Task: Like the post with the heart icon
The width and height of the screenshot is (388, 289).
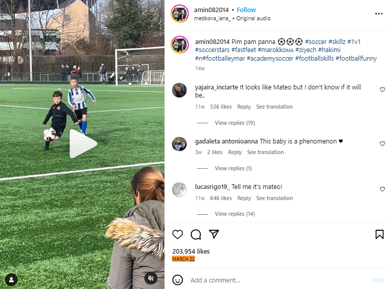Action: (178, 234)
